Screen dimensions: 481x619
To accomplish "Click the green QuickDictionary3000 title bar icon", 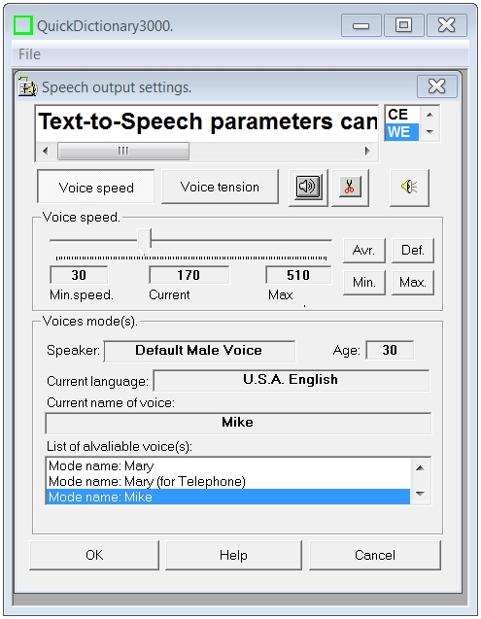I will [x=23, y=25].
